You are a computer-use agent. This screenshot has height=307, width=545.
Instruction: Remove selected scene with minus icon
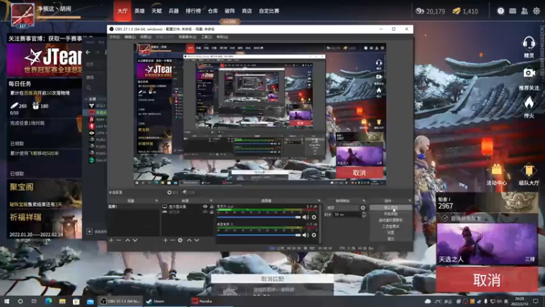(119, 240)
